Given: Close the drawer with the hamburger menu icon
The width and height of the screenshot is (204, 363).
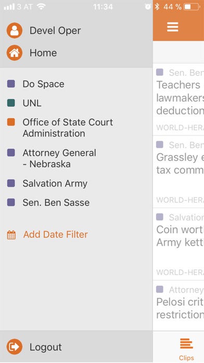Looking at the screenshot, I should 173,27.
